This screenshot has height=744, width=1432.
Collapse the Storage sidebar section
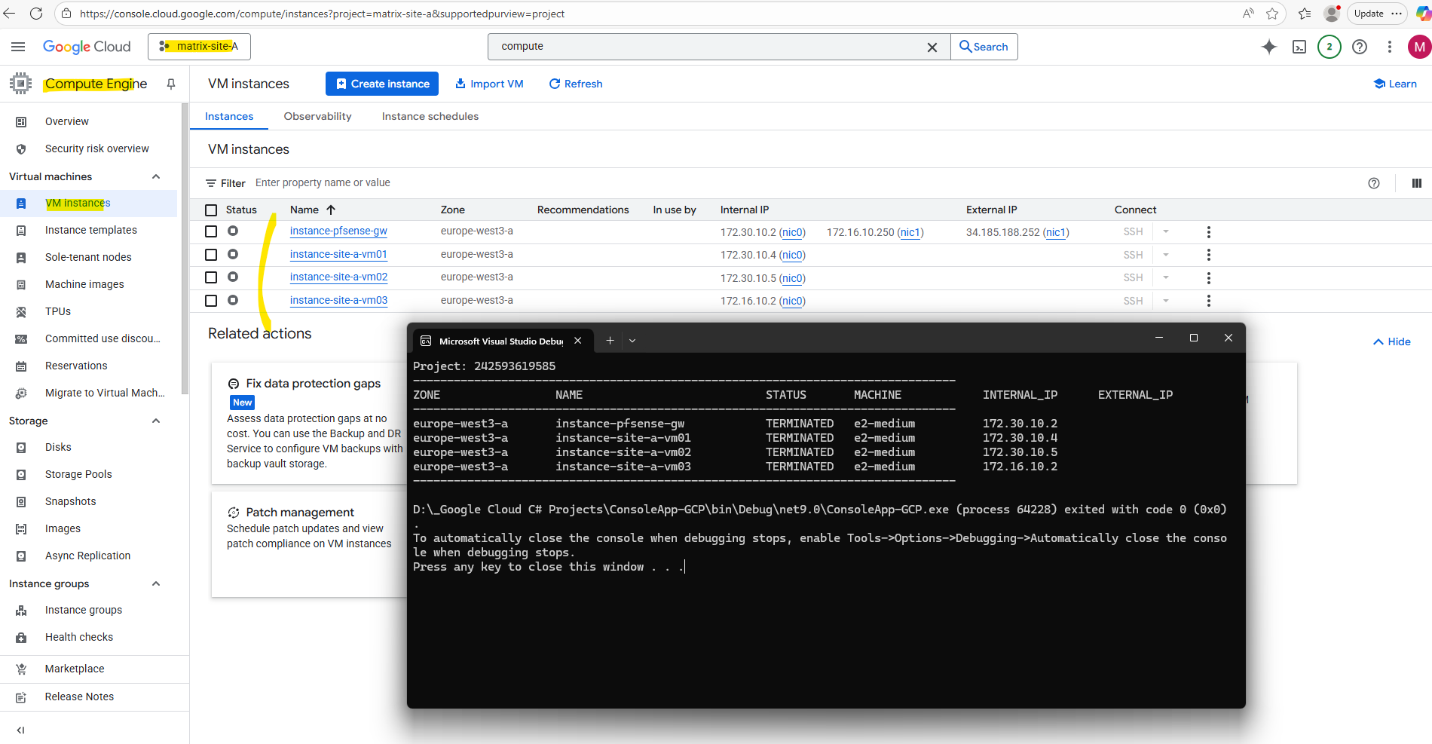click(156, 421)
